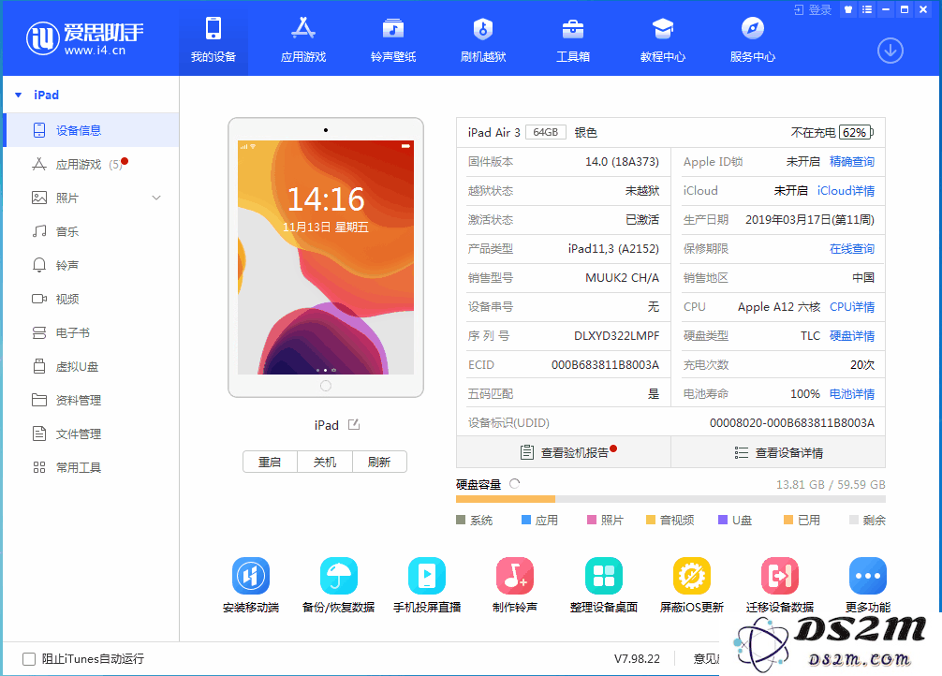The image size is (942, 676).
Task: Click 查看设备详情 button
Action: pyautogui.click(x=778, y=452)
